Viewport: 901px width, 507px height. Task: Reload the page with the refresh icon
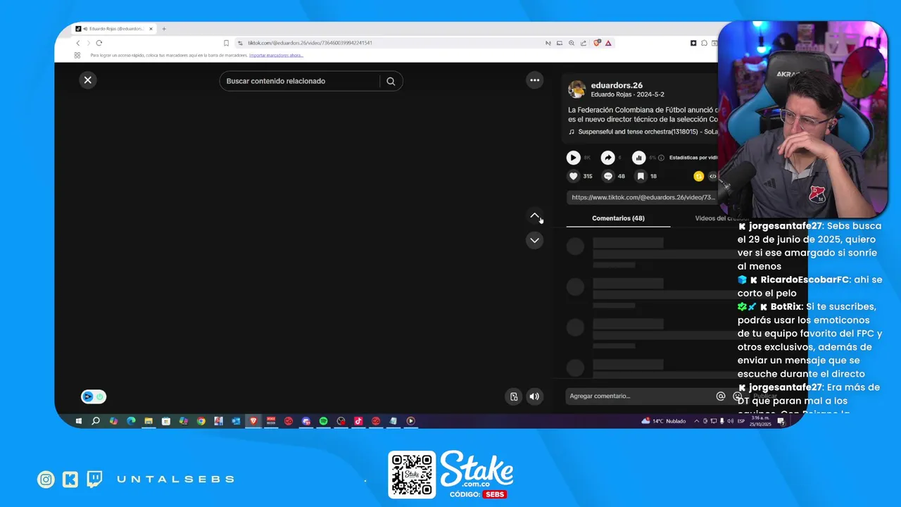99,43
